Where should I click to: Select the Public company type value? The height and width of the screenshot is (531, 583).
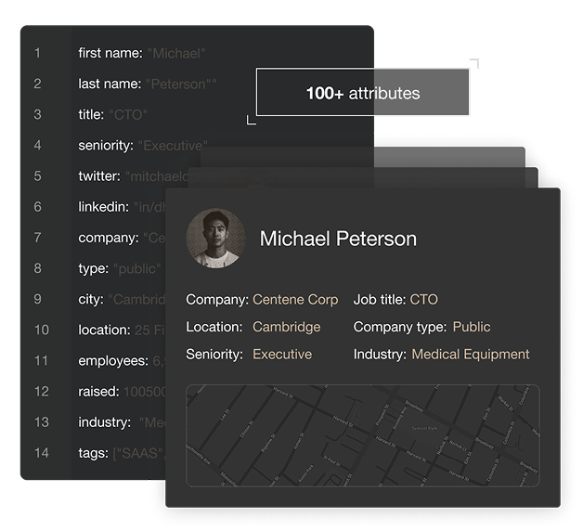point(472,327)
